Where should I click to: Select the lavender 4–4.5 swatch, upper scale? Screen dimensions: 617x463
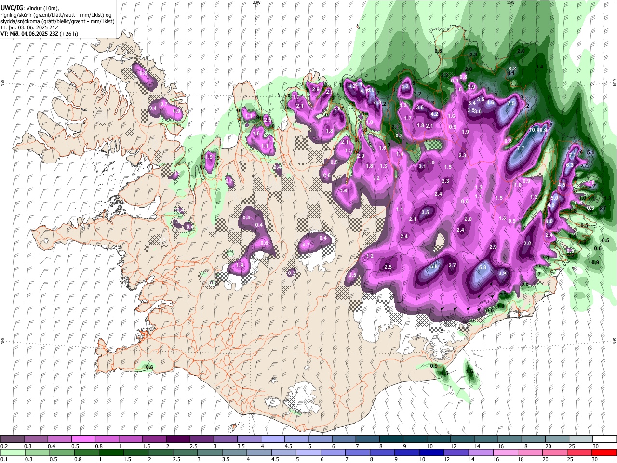(x=272, y=439)
